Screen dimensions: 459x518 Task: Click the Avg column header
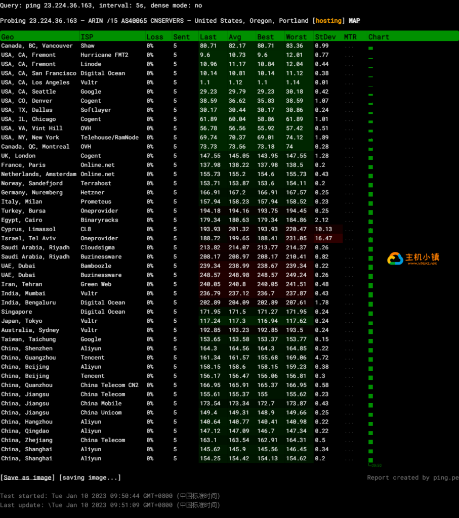(235, 37)
